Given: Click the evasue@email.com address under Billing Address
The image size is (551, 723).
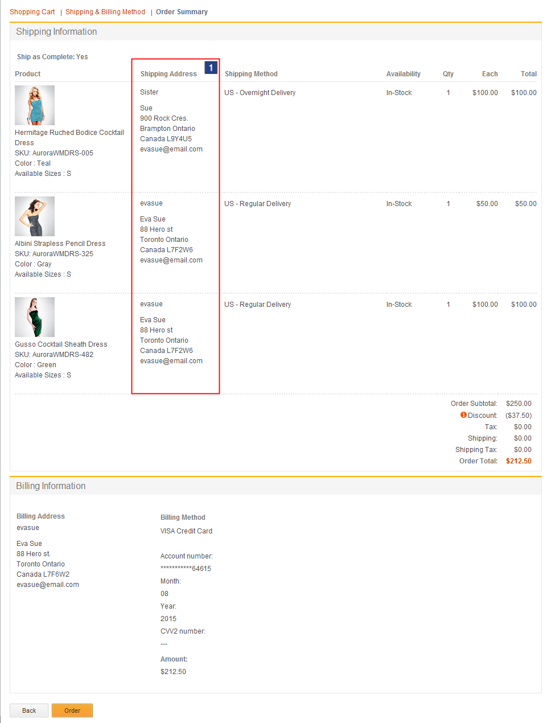Looking at the screenshot, I should [47, 584].
